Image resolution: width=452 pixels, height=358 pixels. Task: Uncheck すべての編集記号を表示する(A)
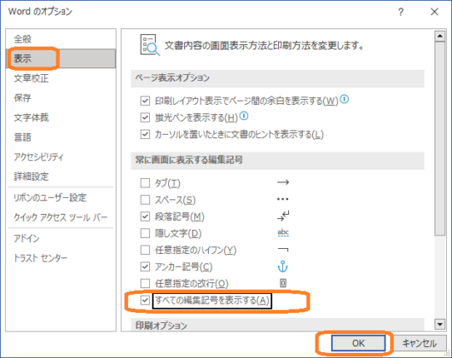145,300
